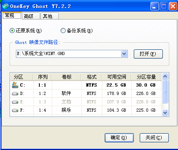Viewport: 178px width, 150px height.
Task: Click the bold NTFS cell in C: row
Action: (92, 85)
